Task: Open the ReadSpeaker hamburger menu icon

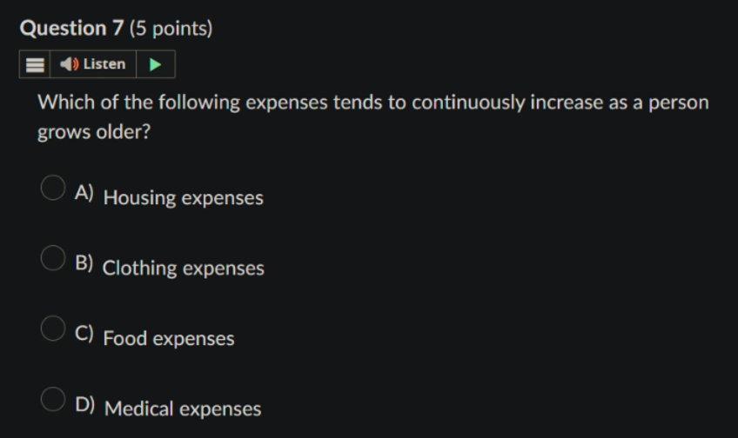Action: click(x=35, y=64)
